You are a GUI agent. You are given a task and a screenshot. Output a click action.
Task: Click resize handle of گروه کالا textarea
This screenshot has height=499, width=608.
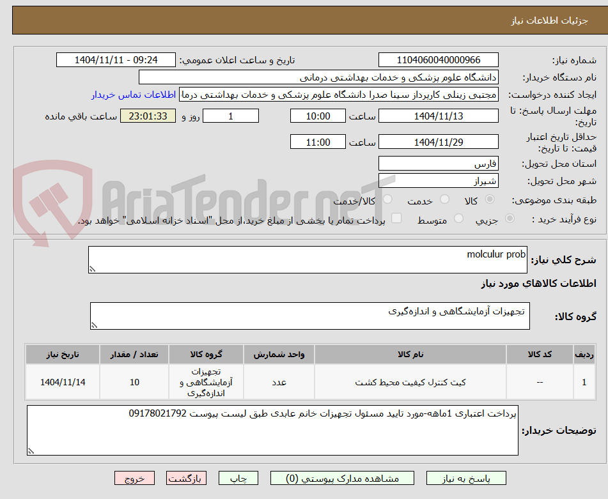click(x=94, y=325)
